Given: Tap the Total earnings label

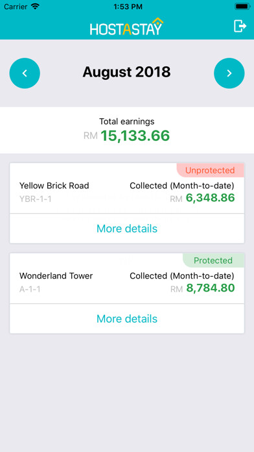Looking at the screenshot, I should [127, 121].
